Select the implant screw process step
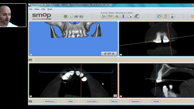Screen dimensions: 194x109 click(123, 16)
